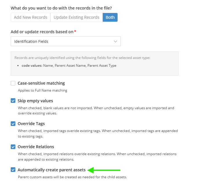Click the 'Applies to Full Name matching' hint
Viewport: 207px width, 182px height.
43,90
